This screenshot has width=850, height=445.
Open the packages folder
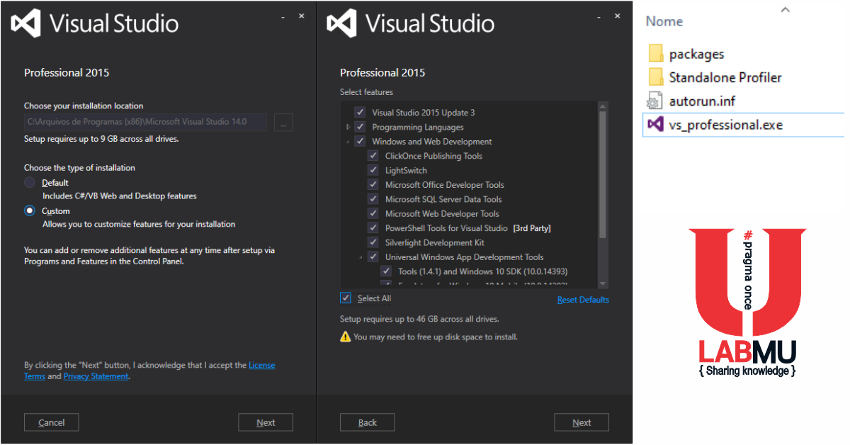tap(697, 53)
